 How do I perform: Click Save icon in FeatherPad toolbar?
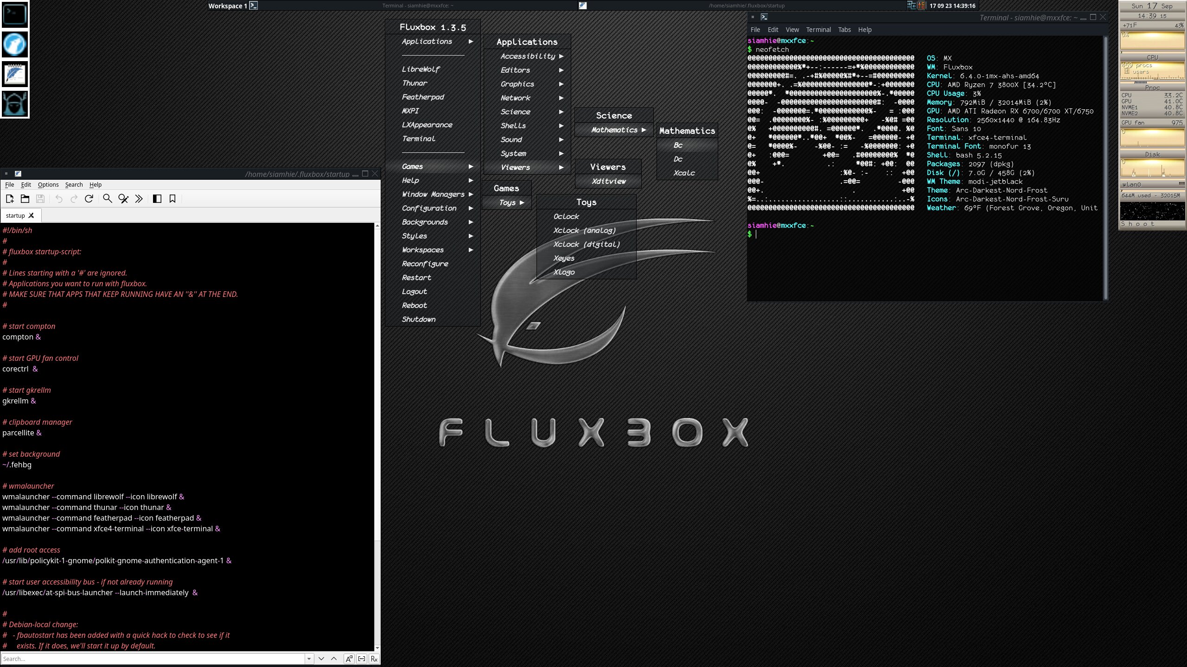pos(40,199)
